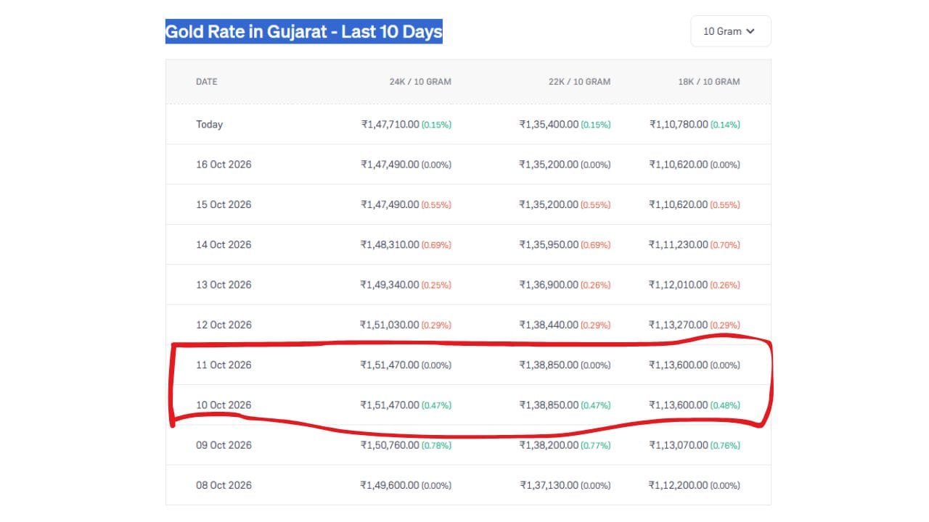This screenshot has width=929, height=522.
Task: Click the 08 Oct price ₹1,12,200.00
Action: point(679,485)
